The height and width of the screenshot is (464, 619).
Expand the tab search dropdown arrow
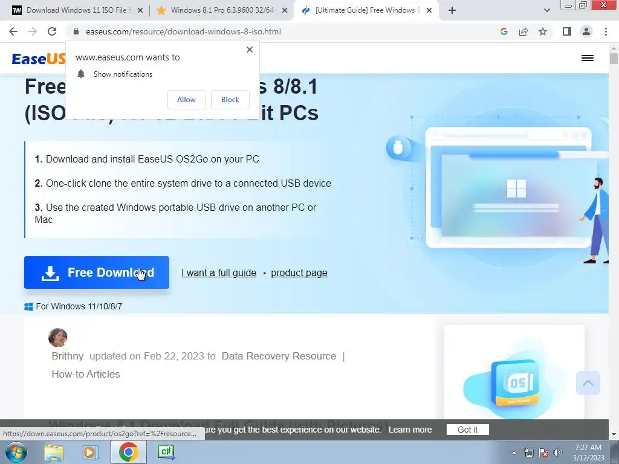click(x=546, y=10)
